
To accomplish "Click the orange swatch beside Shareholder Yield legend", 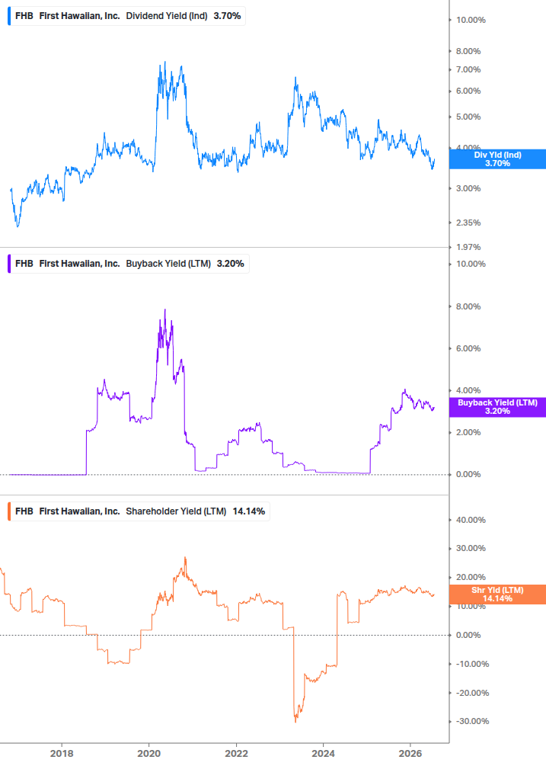I will pyautogui.click(x=9, y=511).
